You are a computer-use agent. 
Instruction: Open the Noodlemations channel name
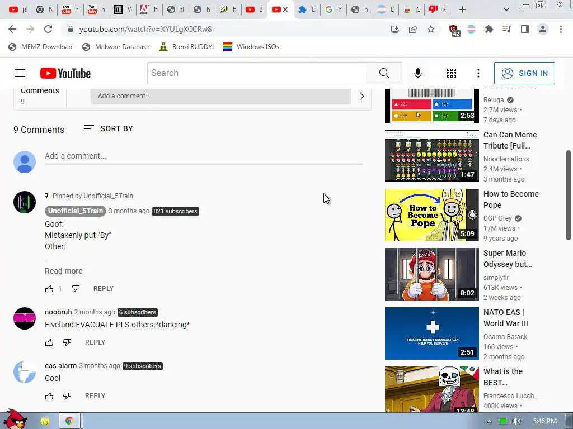coord(506,159)
